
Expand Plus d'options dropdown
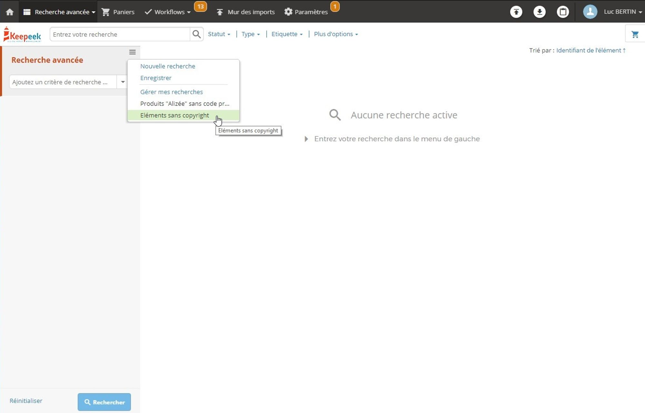pyautogui.click(x=336, y=34)
